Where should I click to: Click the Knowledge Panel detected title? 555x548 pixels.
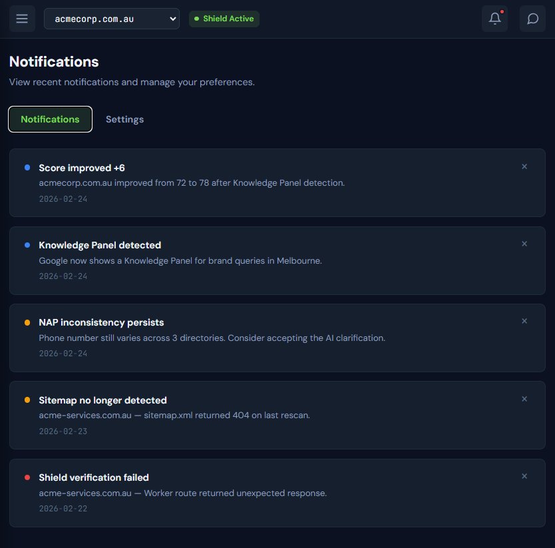(x=100, y=245)
